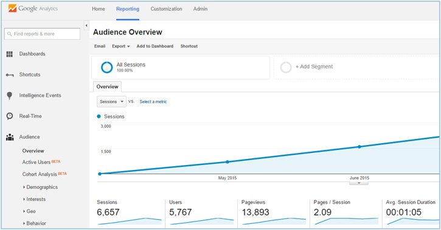441x230 pixels.
Task: Click the Shortcut button
Action: pyautogui.click(x=189, y=46)
